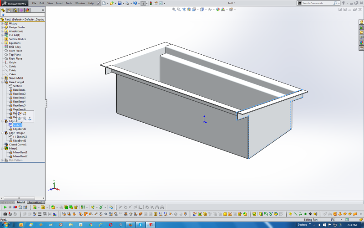Collapse the Base-Flange1 feature node
The height and width of the screenshot is (228, 364).
2,82
